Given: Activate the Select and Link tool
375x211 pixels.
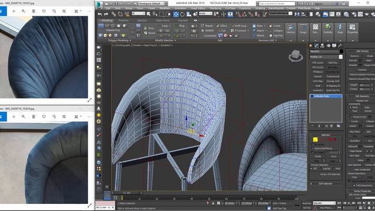Looking at the screenshot, I should (114, 14).
